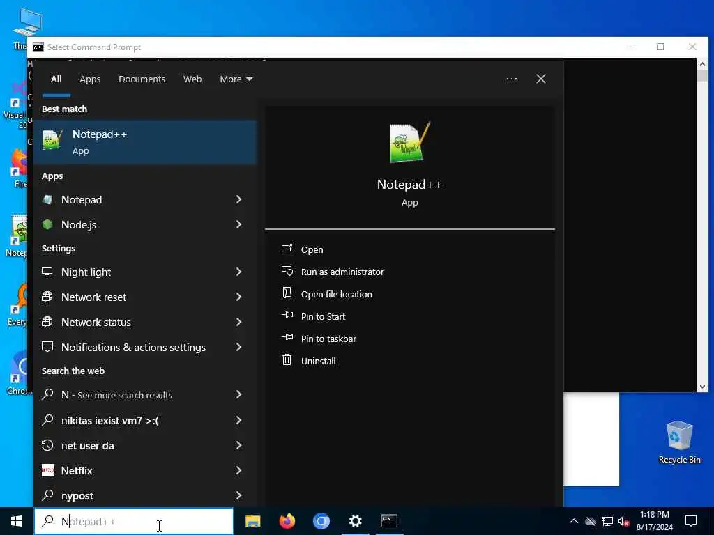Expand the nypost suggestion arrow

238,495
